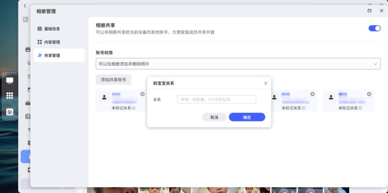Viewport: 388px width, 193px height.
Task: Click the 基础信息 clipboard icon
Action: pos(40,29)
